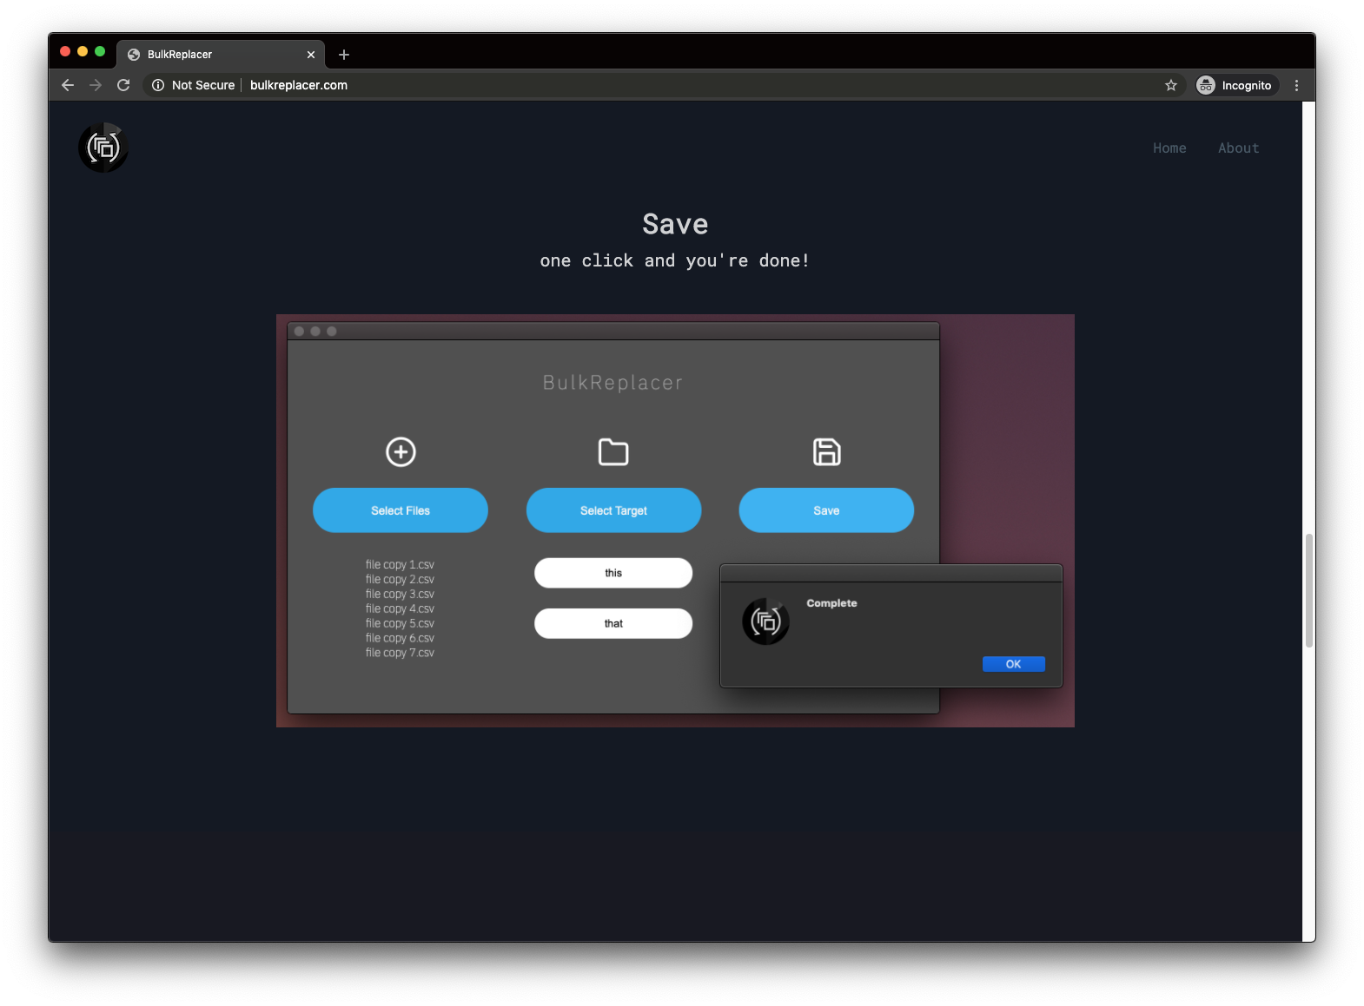Click the green maximize window button
Image resolution: width=1364 pixels, height=1006 pixels.
(100, 51)
